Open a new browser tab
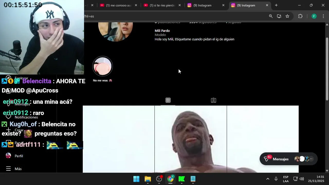The height and width of the screenshot is (185, 329). 276,5
